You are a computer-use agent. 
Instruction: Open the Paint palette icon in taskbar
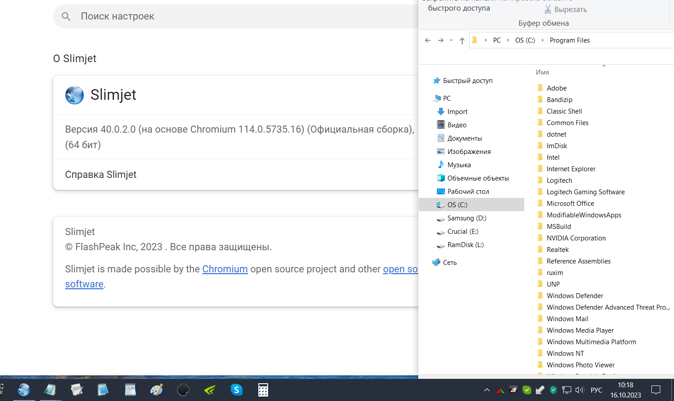point(156,390)
